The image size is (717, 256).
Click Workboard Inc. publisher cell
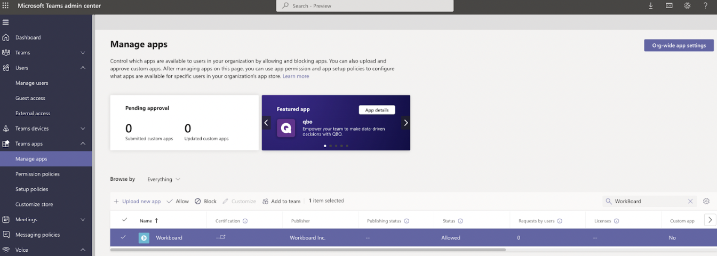(x=307, y=238)
